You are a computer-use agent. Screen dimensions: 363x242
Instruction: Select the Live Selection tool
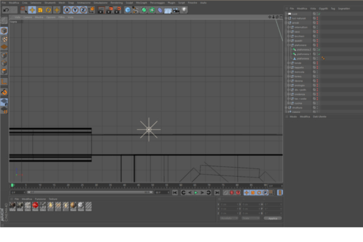click(23, 10)
